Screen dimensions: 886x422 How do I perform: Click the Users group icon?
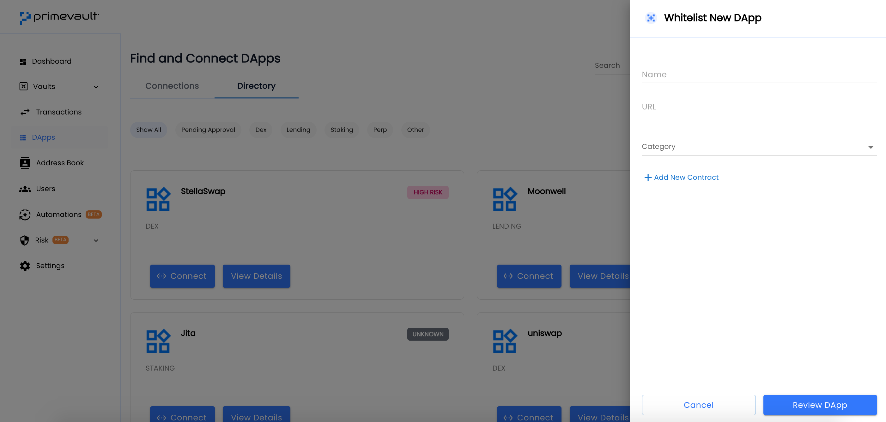[x=25, y=189]
